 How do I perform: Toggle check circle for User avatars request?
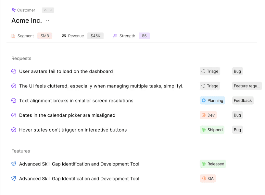point(14,71)
